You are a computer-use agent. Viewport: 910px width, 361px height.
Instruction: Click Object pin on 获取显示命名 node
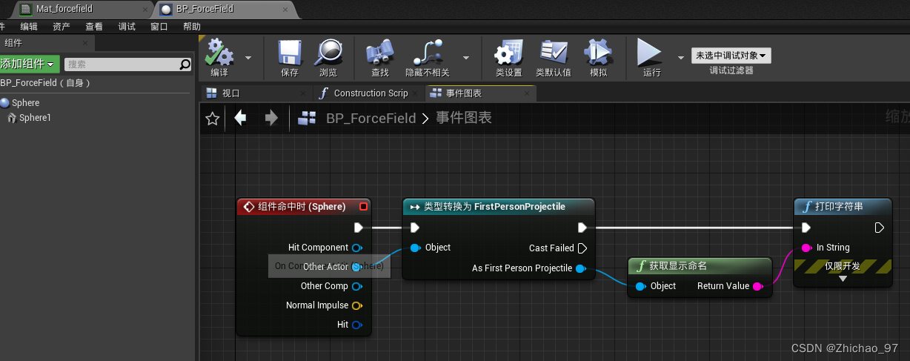coord(640,286)
